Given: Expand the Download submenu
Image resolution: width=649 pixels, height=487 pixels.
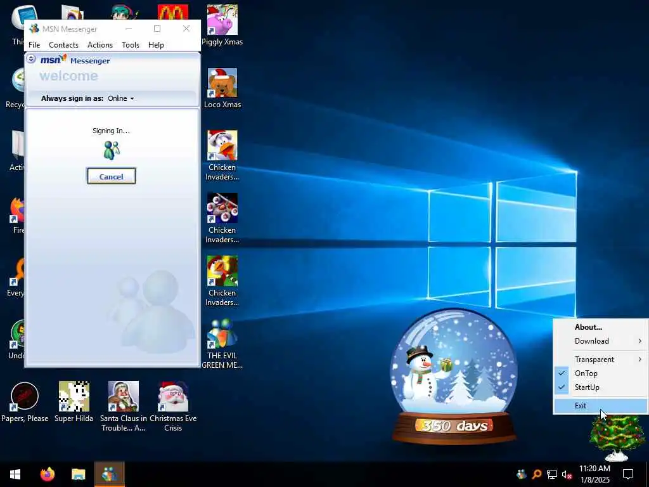Looking at the screenshot, I should click(x=601, y=341).
